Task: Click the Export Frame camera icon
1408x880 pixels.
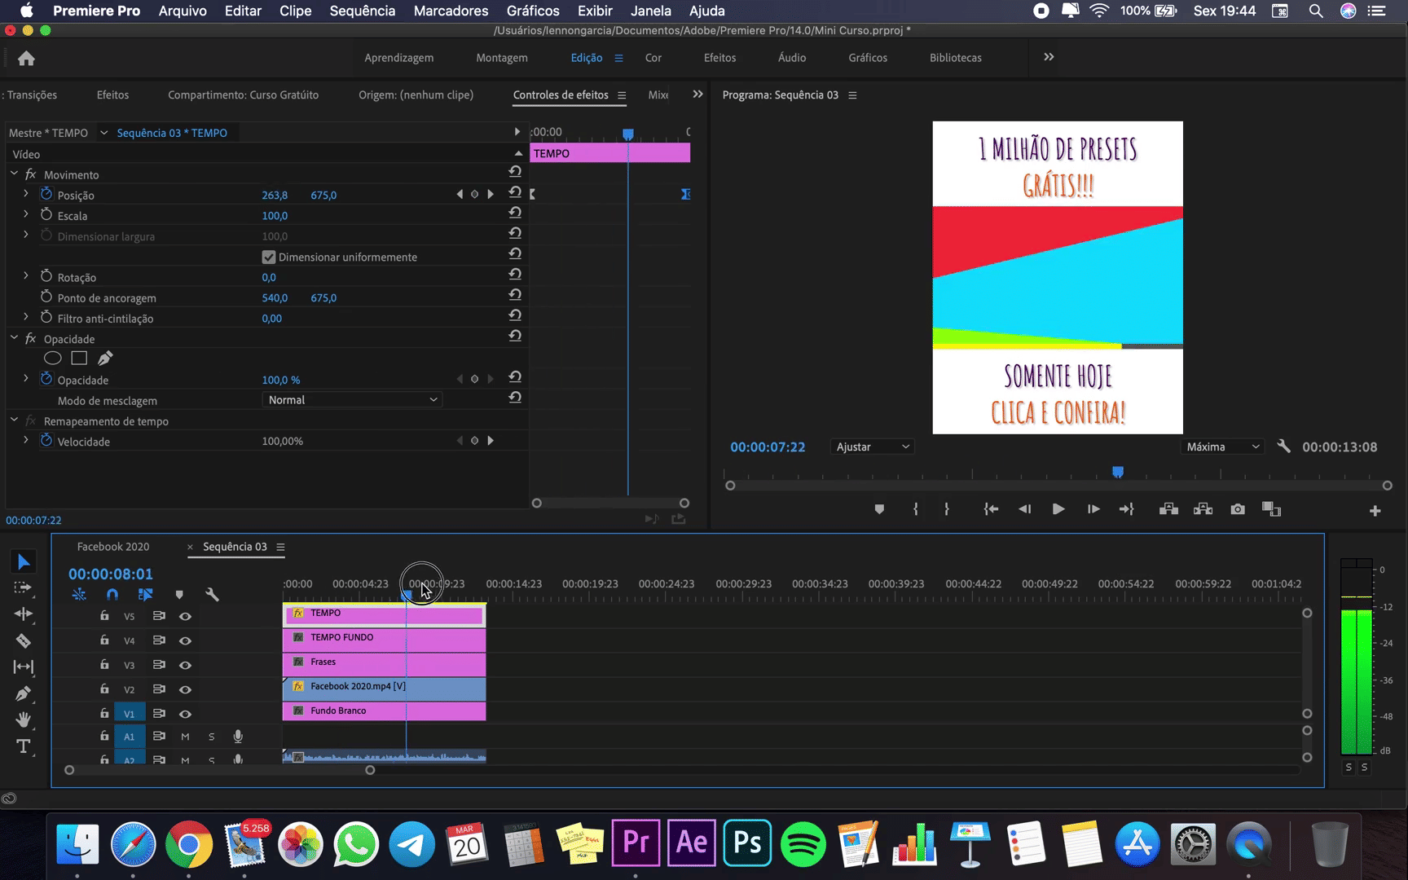Action: point(1238,509)
